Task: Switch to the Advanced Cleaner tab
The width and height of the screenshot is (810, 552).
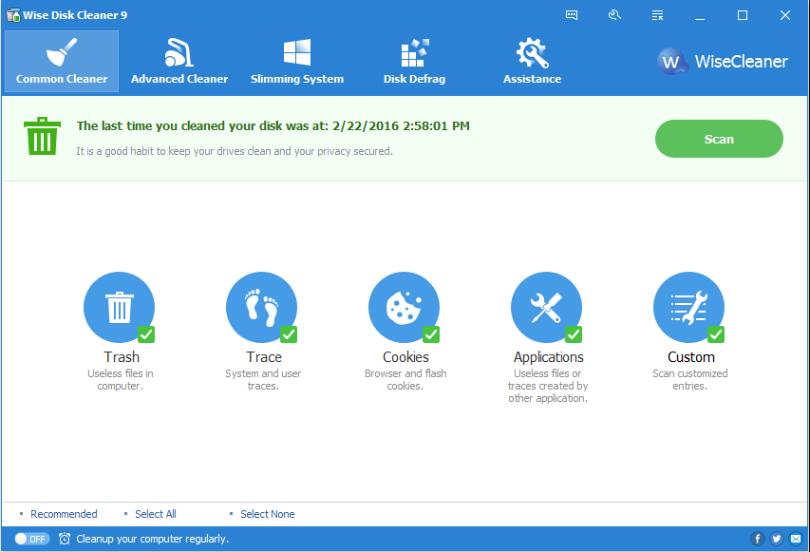Action: coord(179,61)
